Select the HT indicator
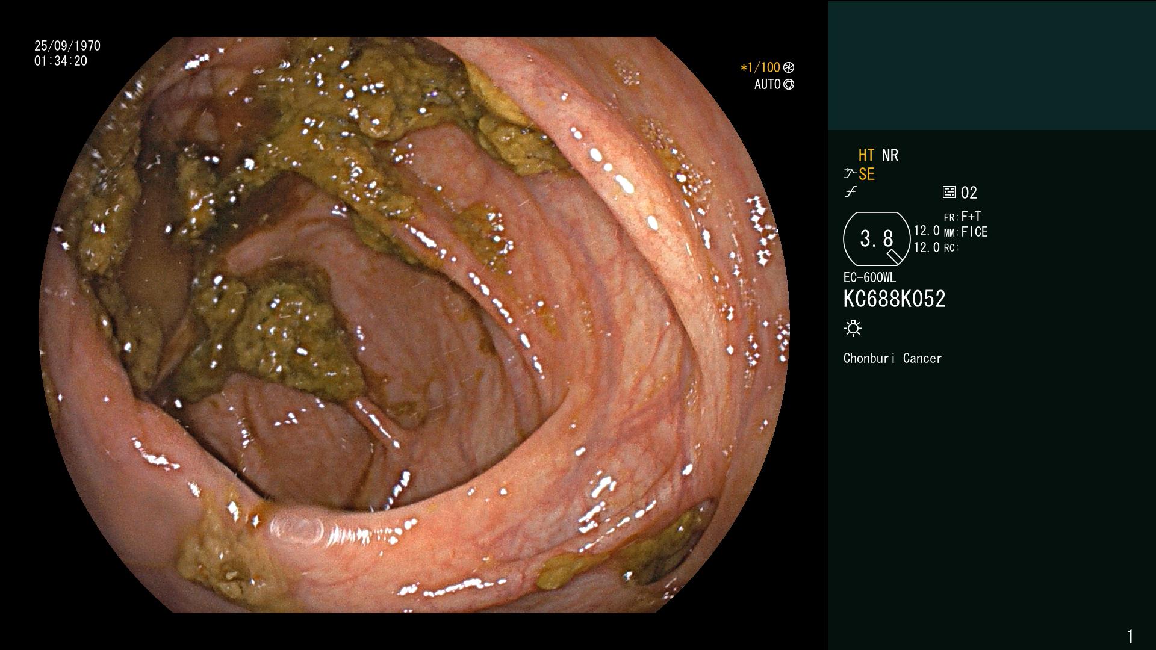This screenshot has height=650, width=1156. click(x=866, y=155)
